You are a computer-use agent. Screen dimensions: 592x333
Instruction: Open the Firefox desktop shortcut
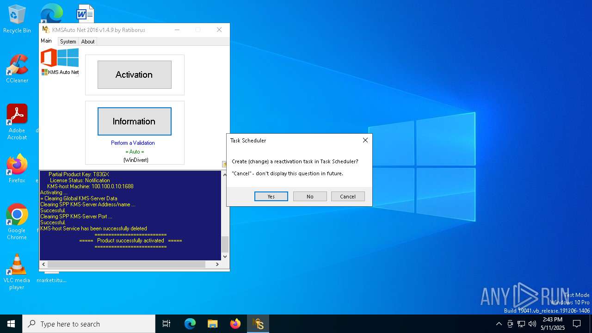17,169
